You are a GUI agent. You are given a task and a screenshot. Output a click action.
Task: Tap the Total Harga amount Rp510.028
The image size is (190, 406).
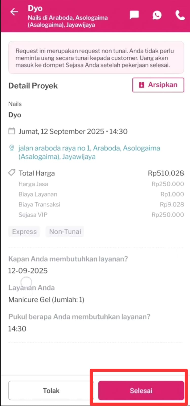click(x=166, y=173)
